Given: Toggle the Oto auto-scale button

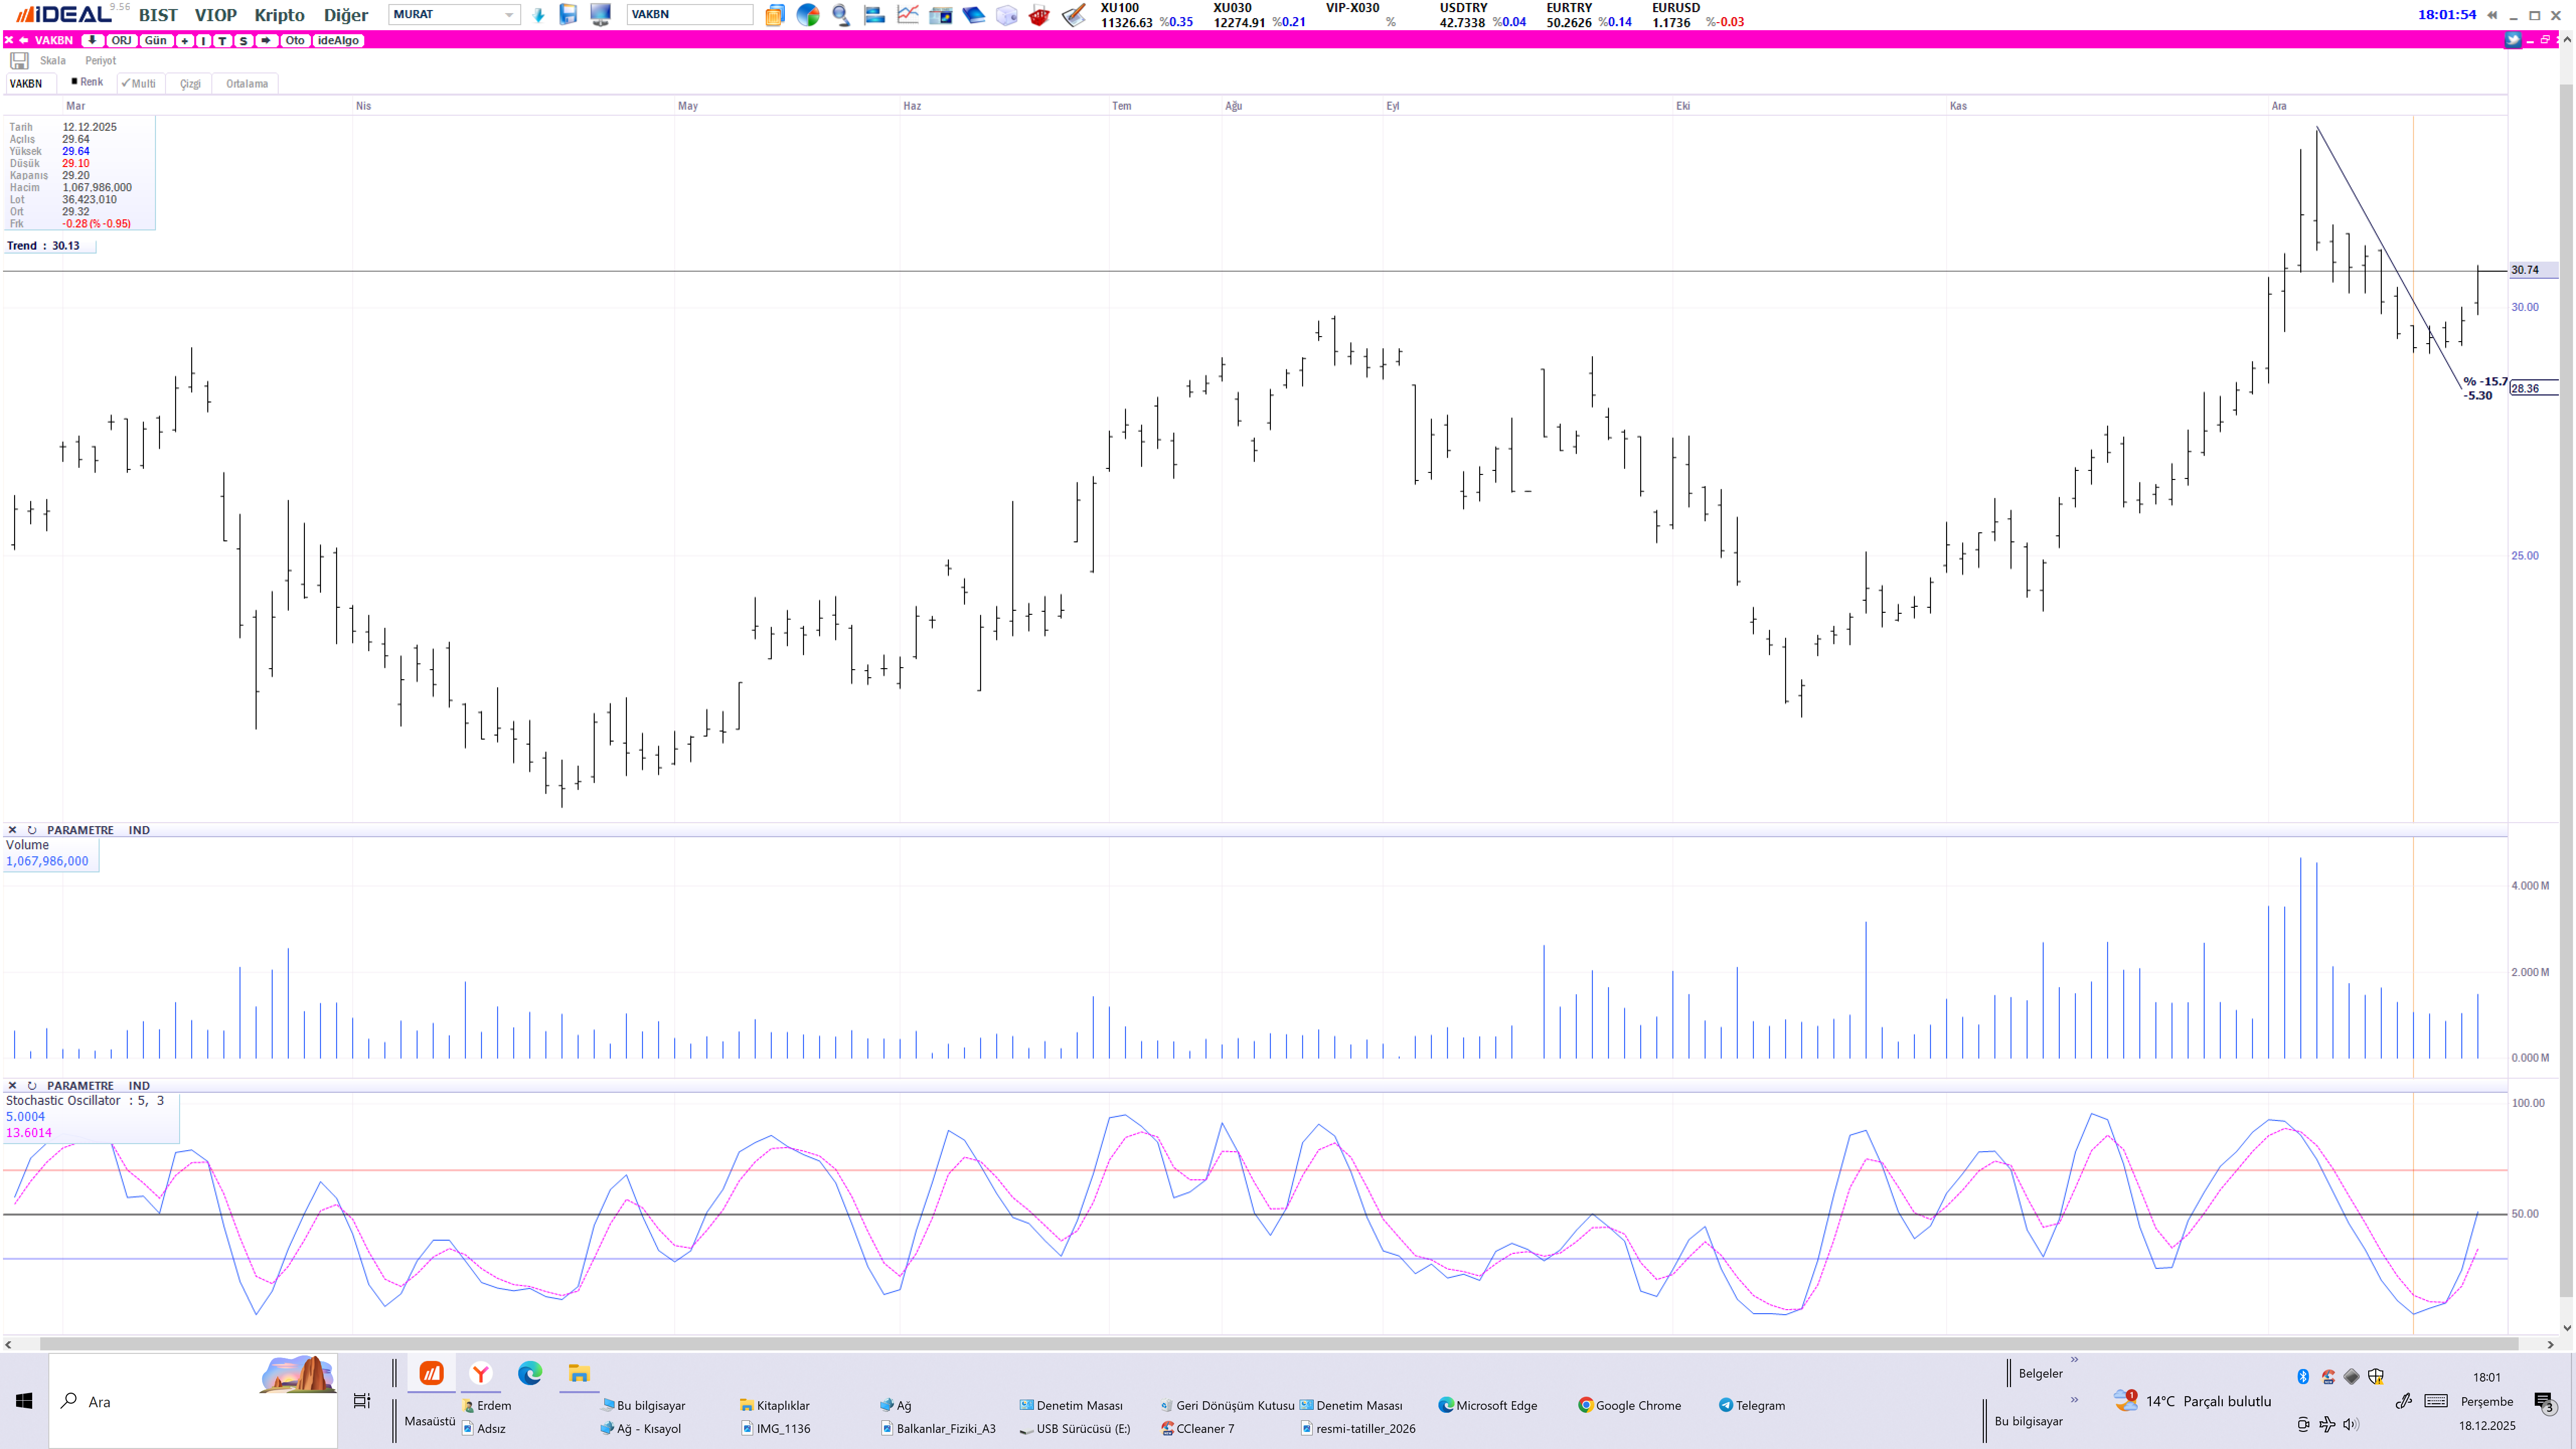Looking at the screenshot, I should coord(295,41).
